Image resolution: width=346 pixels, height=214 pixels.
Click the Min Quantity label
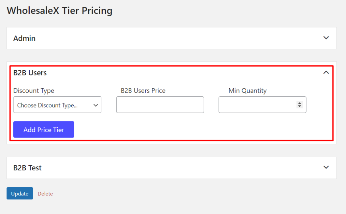coord(248,91)
